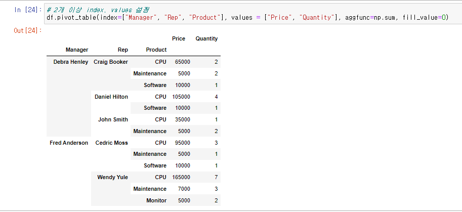Click the price value 65000
Screen dimensions: 462x212
click(x=182, y=62)
